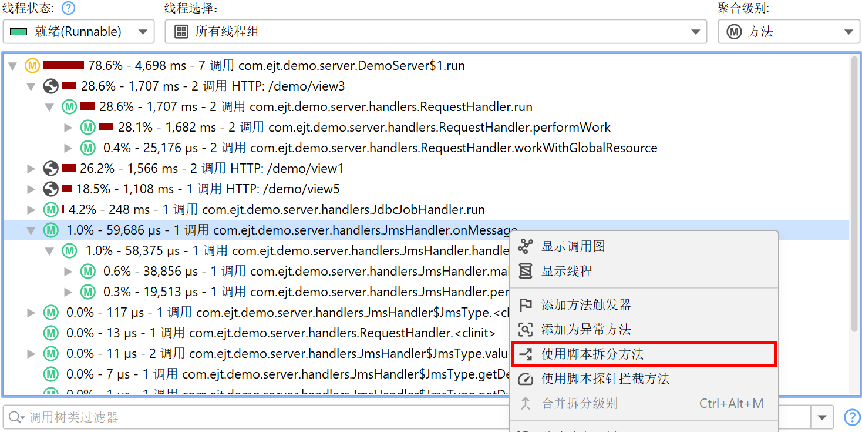Click the 聚合级别: label
The image size is (862, 432).
pyautogui.click(x=743, y=8)
